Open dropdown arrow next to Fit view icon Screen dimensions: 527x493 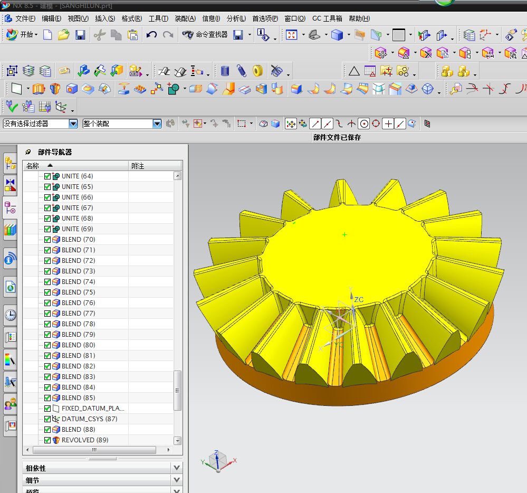pos(303,35)
